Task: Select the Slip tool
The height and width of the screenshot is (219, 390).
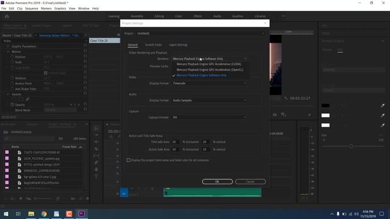Action: 96,156
